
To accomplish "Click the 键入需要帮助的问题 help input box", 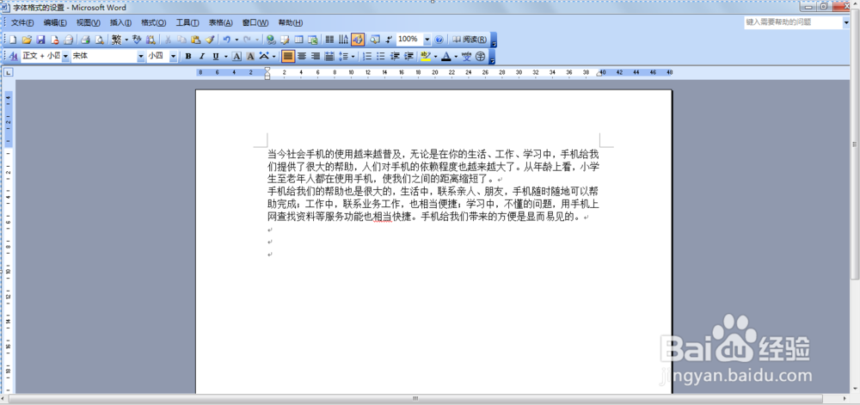I will coord(793,22).
